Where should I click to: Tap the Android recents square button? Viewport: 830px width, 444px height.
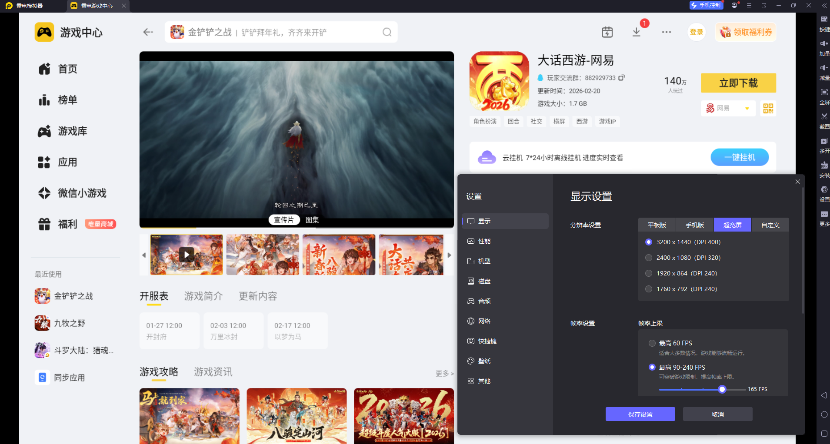click(x=824, y=434)
